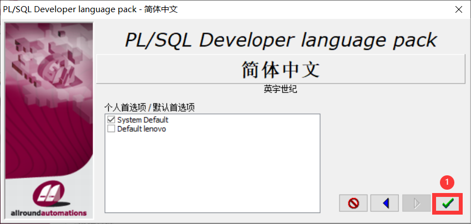Viewport: 471px width, 224px height.
Task: Click the greyed-out next arrow button
Action: click(x=416, y=204)
